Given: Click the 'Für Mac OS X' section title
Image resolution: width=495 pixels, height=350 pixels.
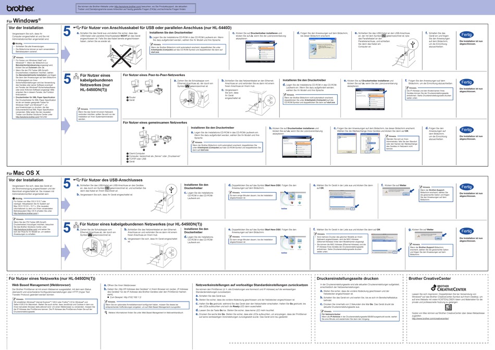Looking at the screenshot, I should tap(23, 172).
